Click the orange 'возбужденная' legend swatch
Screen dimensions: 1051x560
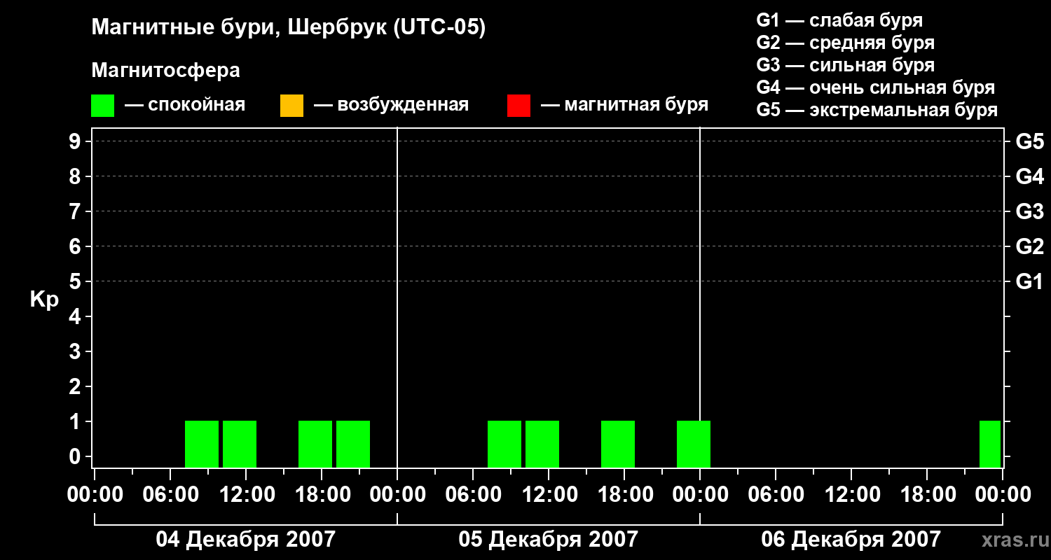coord(291,105)
